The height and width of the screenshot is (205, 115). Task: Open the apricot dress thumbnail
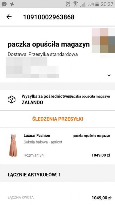click(x=13, y=145)
